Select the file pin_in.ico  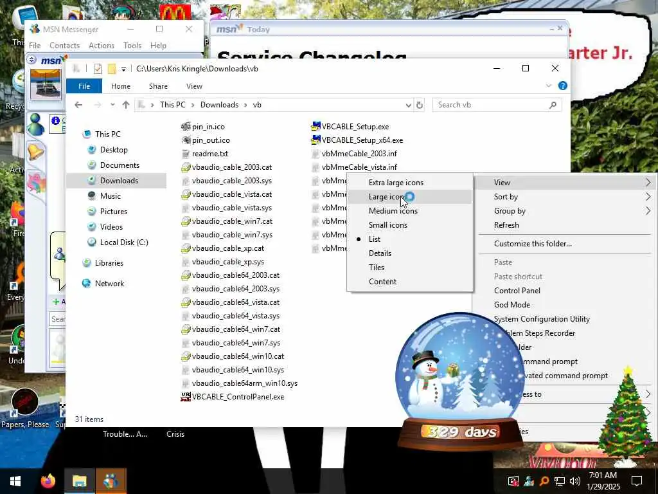(203, 127)
